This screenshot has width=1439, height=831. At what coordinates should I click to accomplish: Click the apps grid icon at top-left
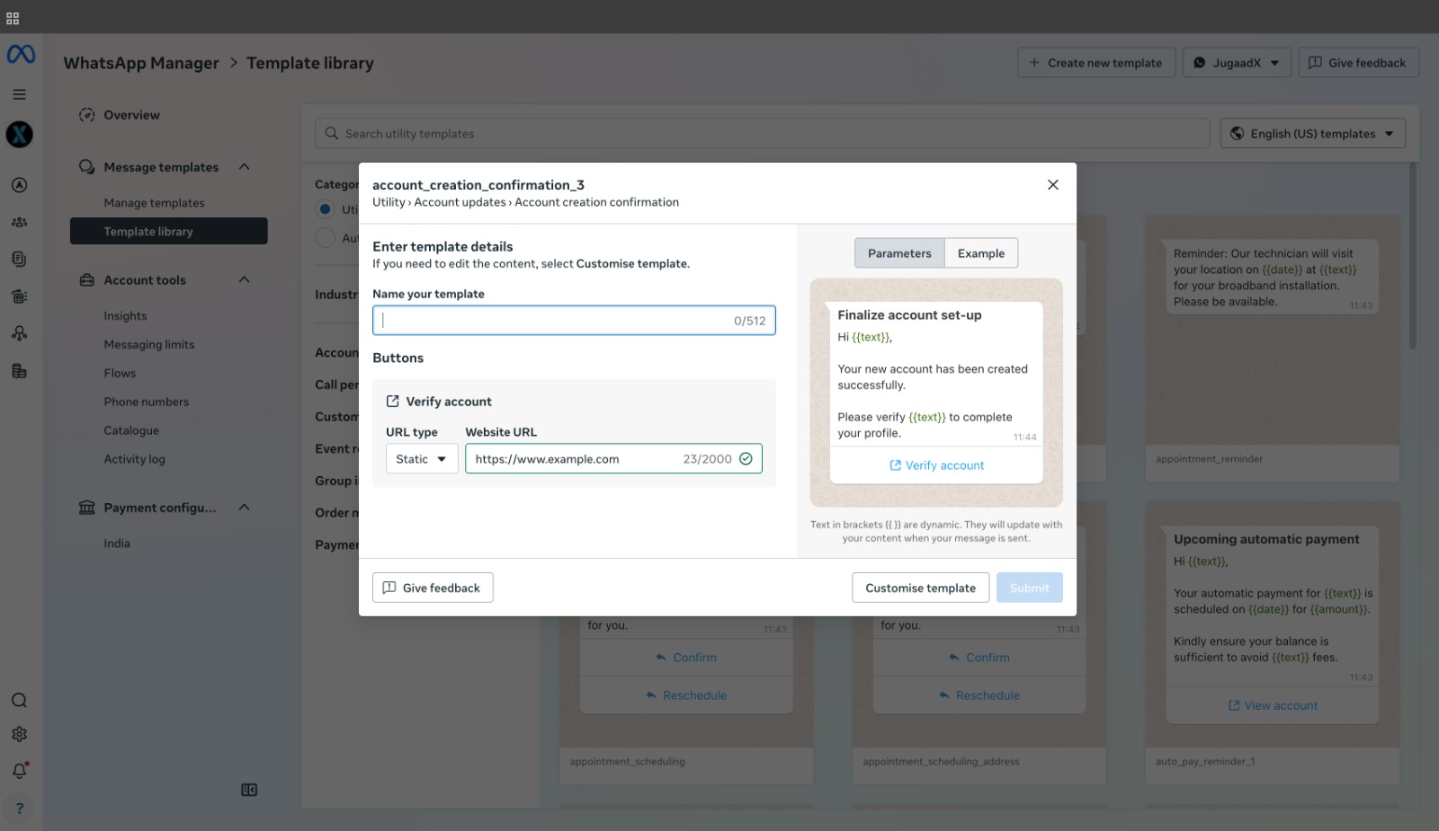(x=13, y=18)
